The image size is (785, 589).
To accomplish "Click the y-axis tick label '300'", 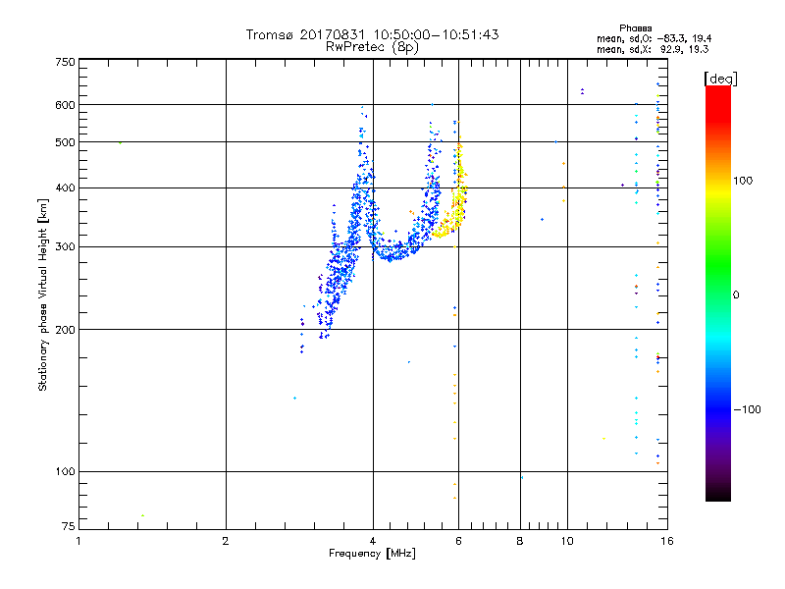I will tap(65, 247).
